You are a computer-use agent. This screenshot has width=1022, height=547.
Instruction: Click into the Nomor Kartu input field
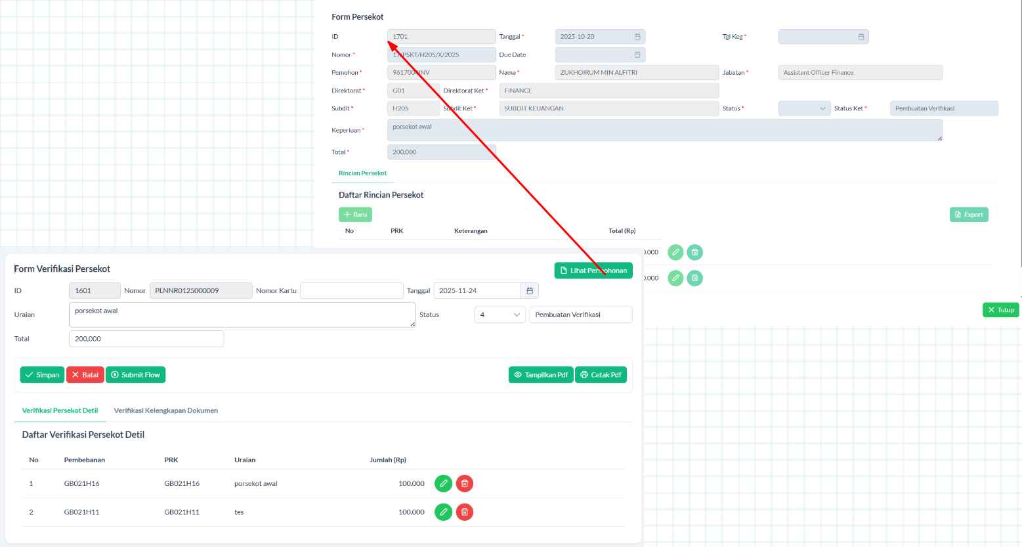tap(351, 290)
